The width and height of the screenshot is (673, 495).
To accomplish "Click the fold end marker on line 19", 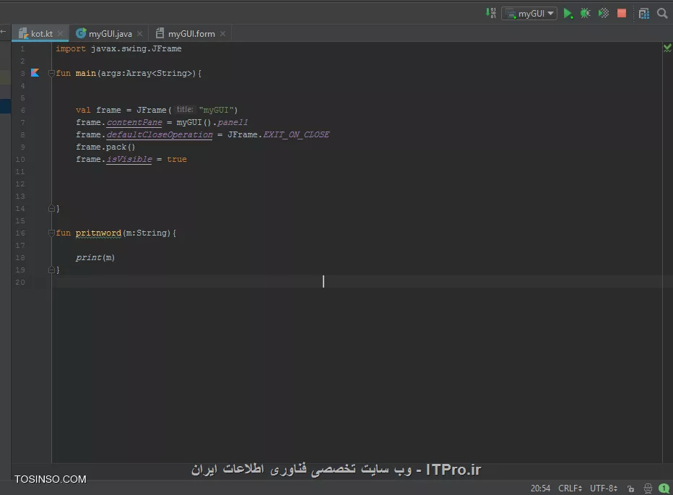I will [51, 270].
